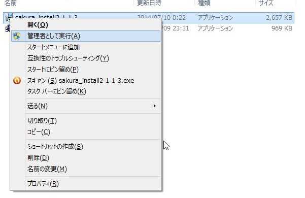The height and width of the screenshot is (198, 305).
Task: Click the sakura_install file's application icon
Action: tap(9, 17)
